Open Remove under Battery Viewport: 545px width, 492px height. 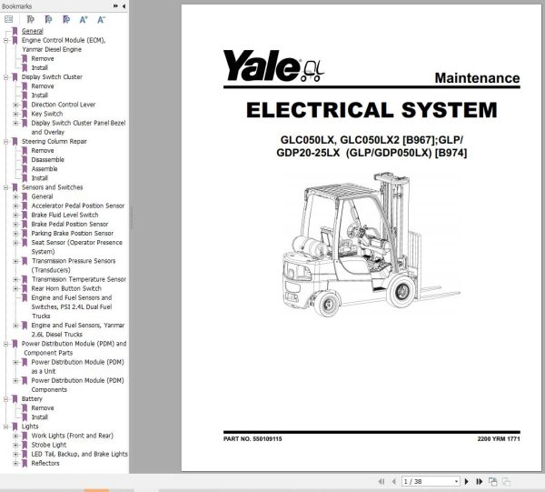pyautogui.click(x=43, y=407)
